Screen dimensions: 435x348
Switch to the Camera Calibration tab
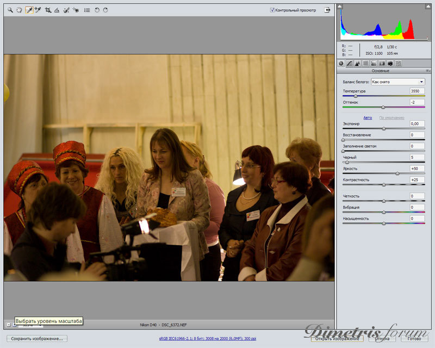point(390,64)
